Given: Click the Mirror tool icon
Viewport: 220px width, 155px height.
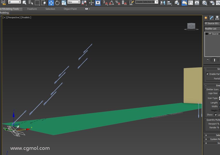Looking at the screenshot, I should (x=163, y=3).
